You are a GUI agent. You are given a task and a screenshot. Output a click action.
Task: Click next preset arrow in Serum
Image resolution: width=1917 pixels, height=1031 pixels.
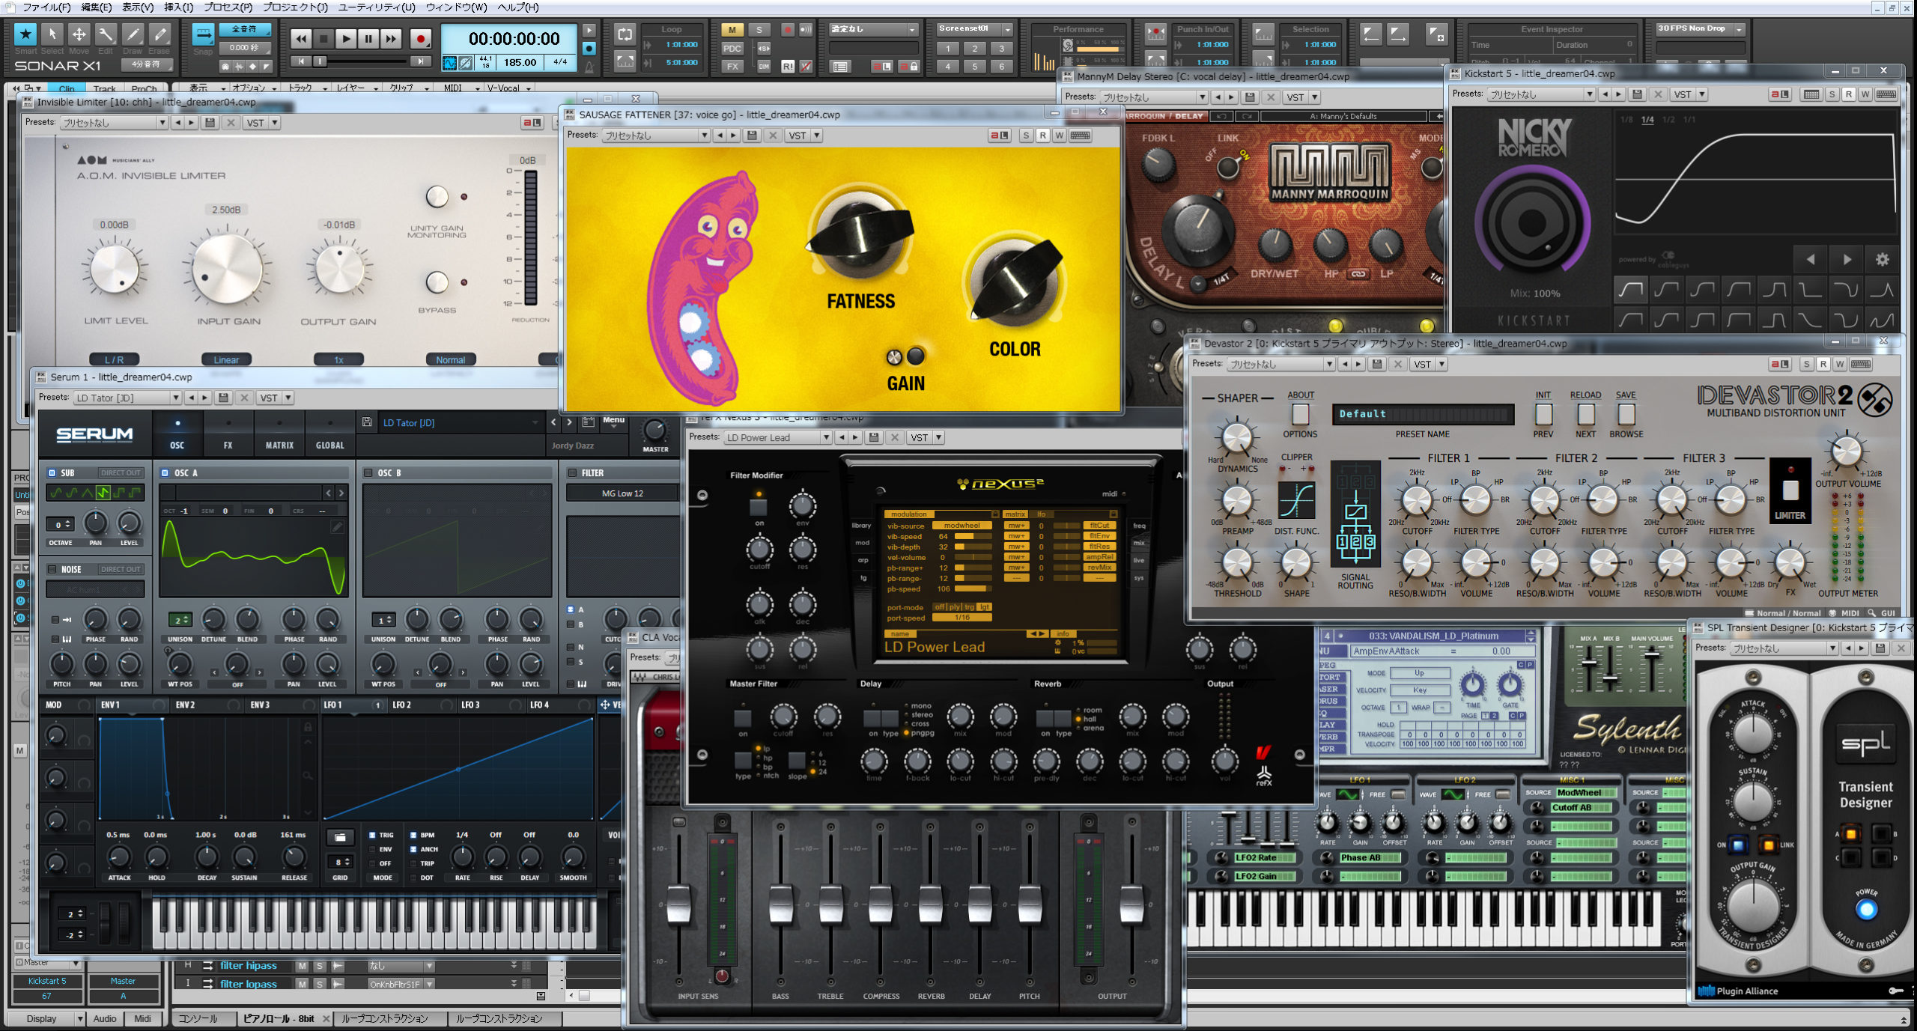coord(569,423)
